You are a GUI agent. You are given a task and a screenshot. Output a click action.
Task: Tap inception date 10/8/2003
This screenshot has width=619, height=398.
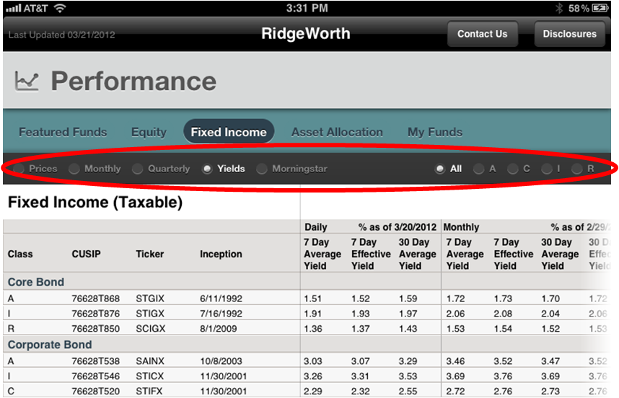[x=221, y=361]
